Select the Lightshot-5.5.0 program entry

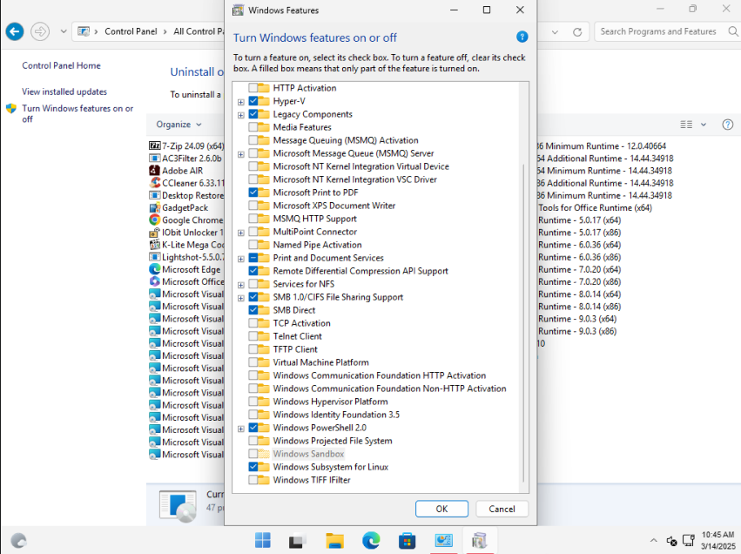pyautogui.click(x=186, y=257)
